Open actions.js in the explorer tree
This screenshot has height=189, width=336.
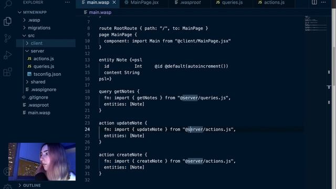44,58
